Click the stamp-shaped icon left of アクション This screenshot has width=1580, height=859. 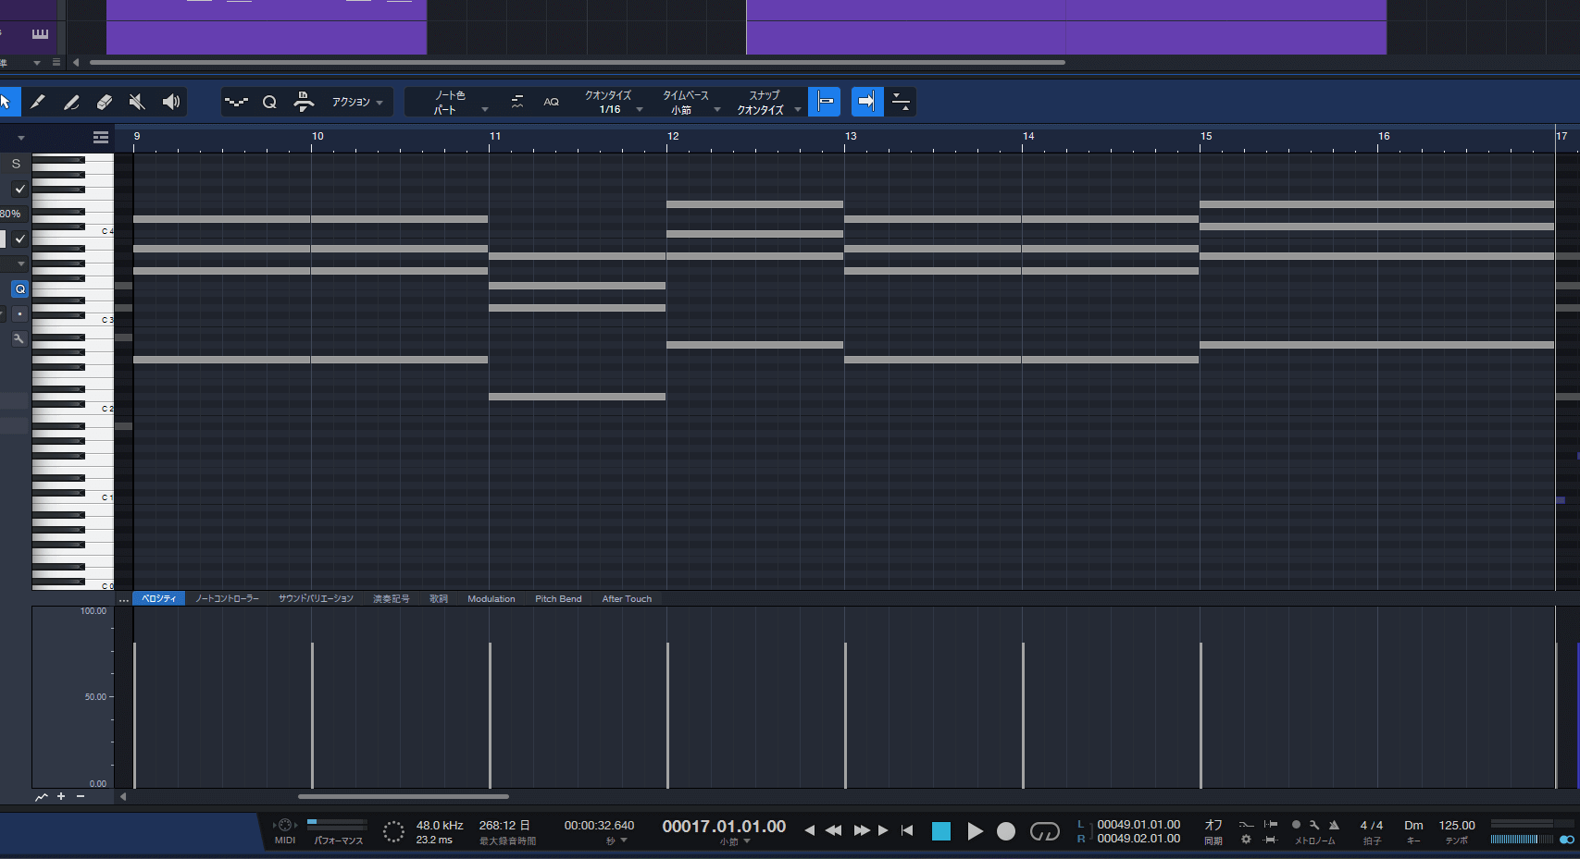(x=304, y=102)
